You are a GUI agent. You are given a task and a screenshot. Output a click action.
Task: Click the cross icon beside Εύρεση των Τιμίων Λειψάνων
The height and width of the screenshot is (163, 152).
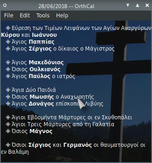(x=8, y=28)
